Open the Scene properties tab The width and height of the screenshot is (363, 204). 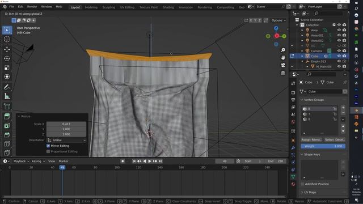point(293,114)
